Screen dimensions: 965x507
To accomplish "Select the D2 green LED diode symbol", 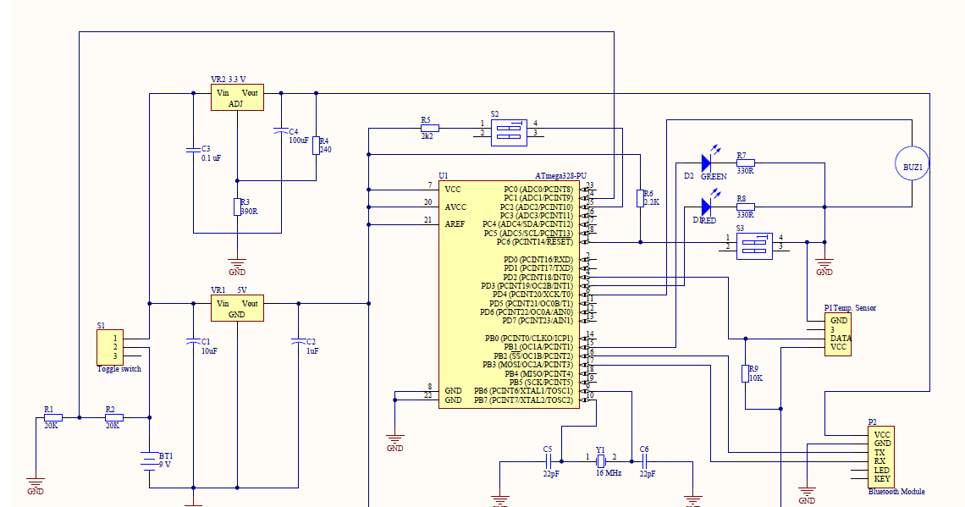I will (707, 163).
